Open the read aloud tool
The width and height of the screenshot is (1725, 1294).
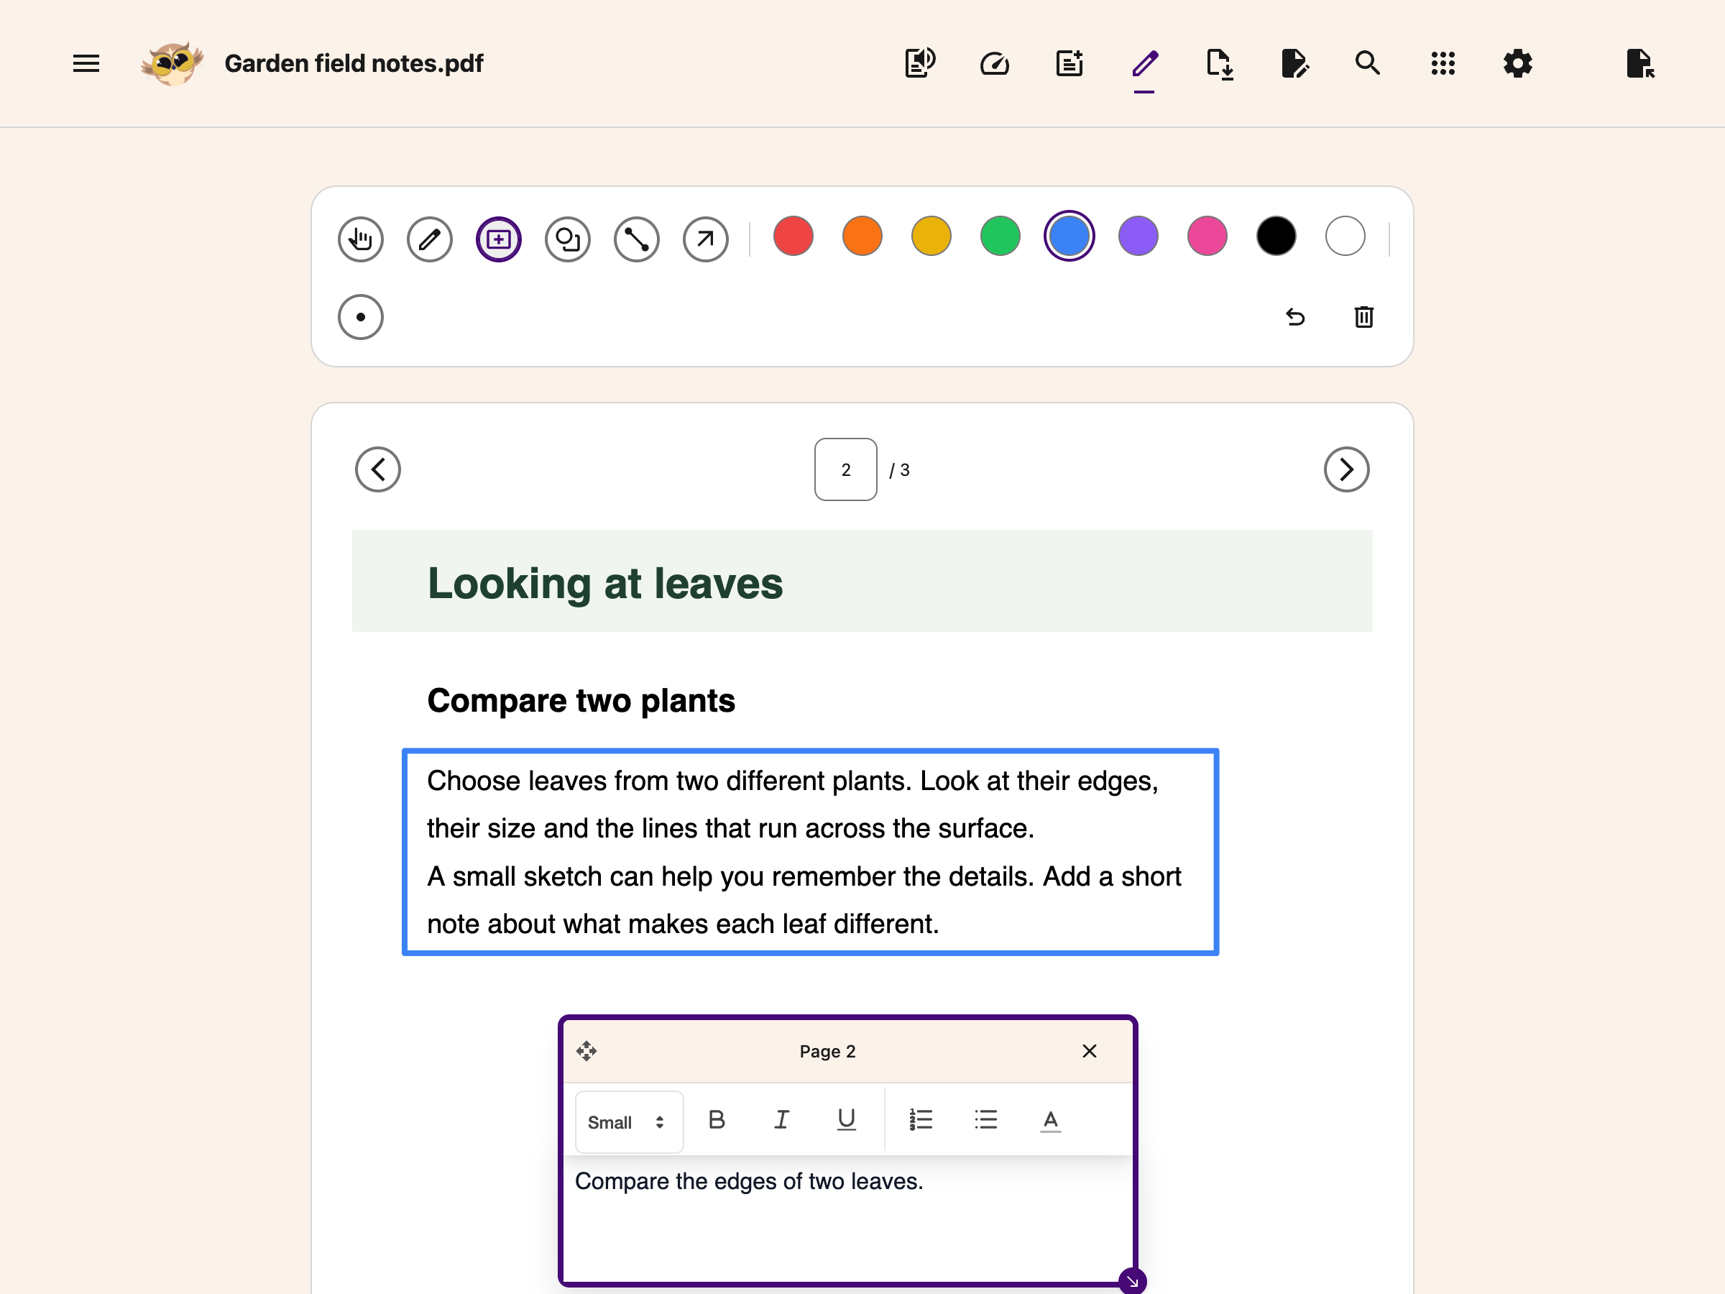click(x=920, y=63)
